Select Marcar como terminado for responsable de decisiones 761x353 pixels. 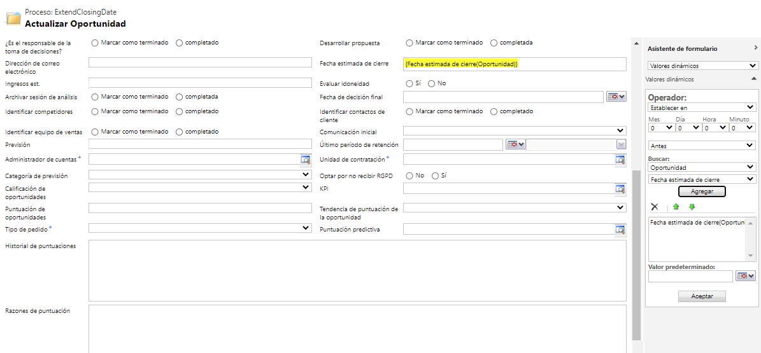(95, 43)
